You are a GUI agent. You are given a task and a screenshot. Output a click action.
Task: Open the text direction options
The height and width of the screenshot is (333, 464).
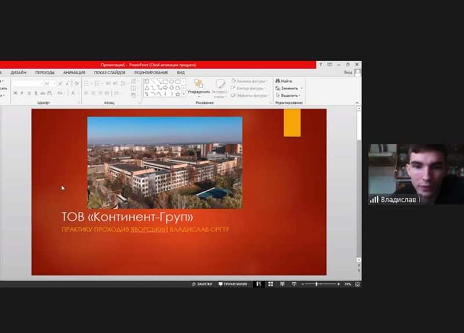coord(134,81)
